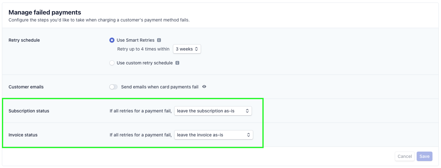The image size is (441, 168).
Task: Click the Manage failed payments heading
Action: 45,12
